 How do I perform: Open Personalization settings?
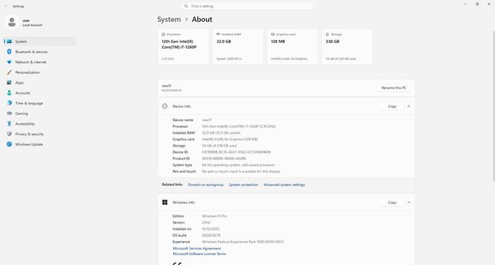click(x=40, y=73)
